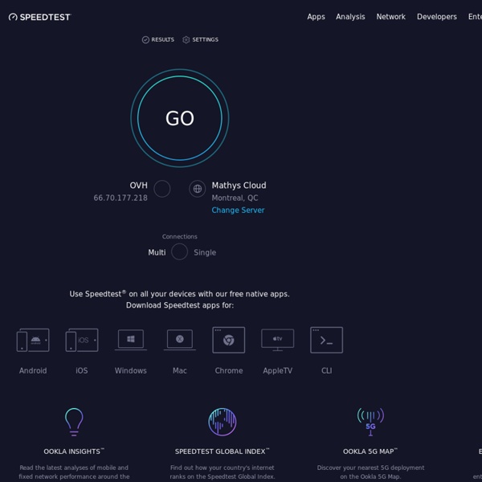Open the Chrome extension icon
The height and width of the screenshot is (482, 482).
click(x=229, y=340)
